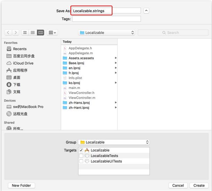
Task: Open 文稿 in the sidebar
Action: 13,92
